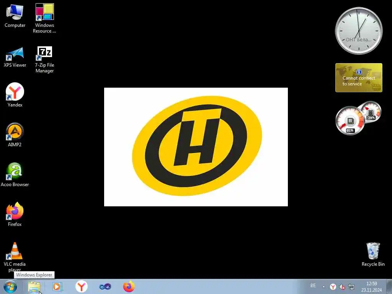
Task: Open the taskbar clock and date
Action: pos(371,287)
